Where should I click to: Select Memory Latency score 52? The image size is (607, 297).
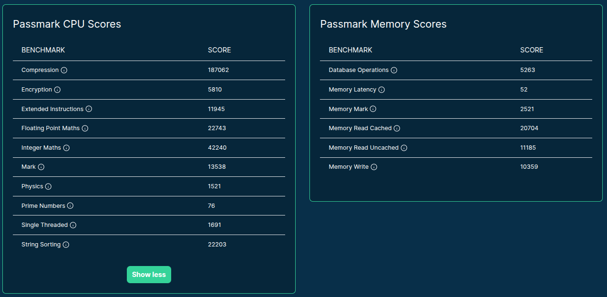pyautogui.click(x=524, y=90)
